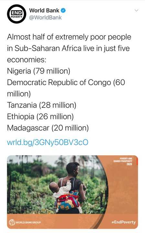Click the word 'economies:' in the tweet
Screen dimensions: 145x233
click(27, 60)
